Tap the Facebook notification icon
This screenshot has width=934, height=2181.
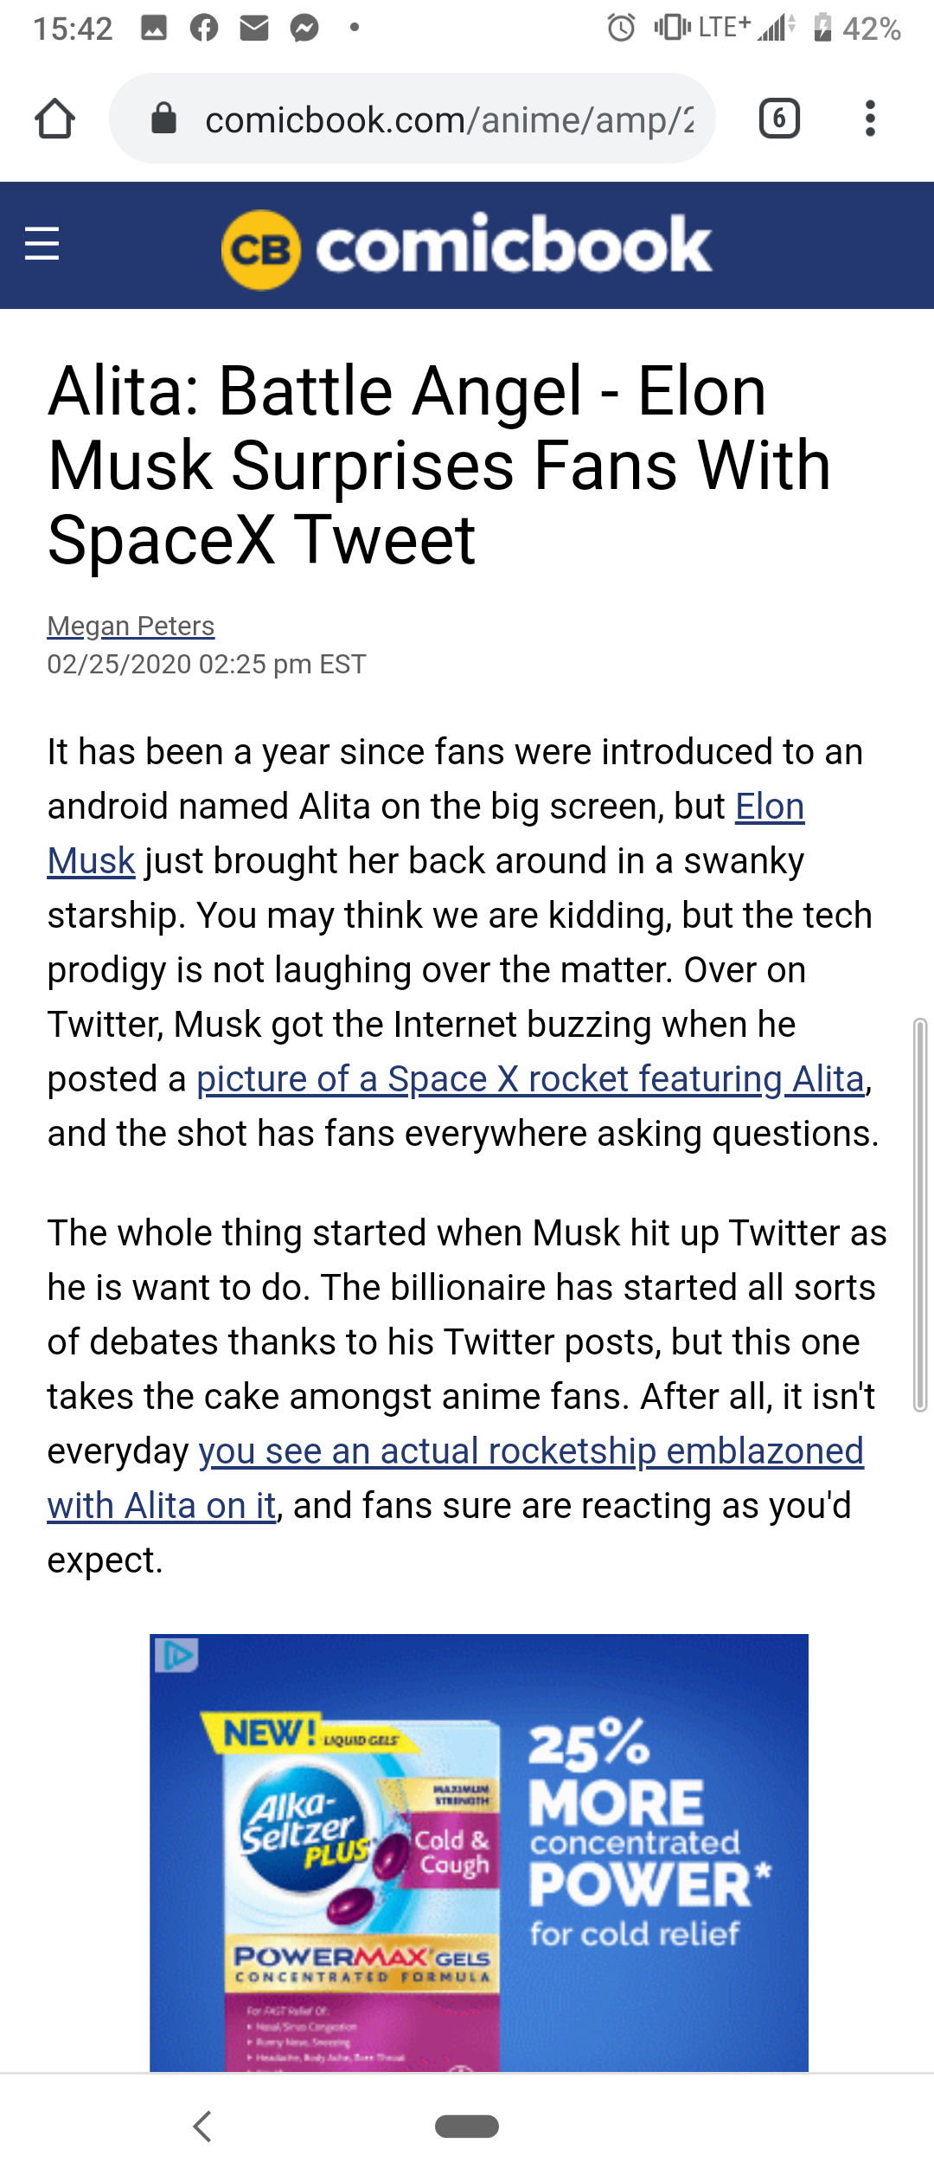[x=204, y=29]
